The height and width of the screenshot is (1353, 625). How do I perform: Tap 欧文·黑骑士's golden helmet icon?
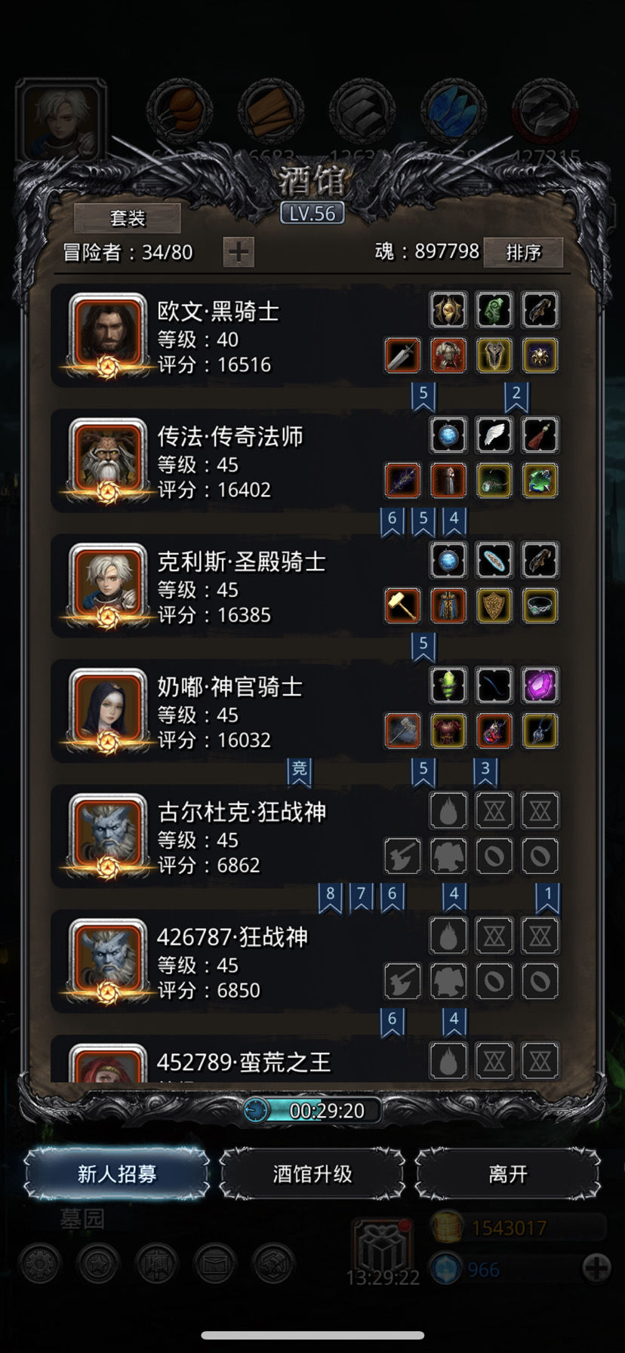pos(448,309)
